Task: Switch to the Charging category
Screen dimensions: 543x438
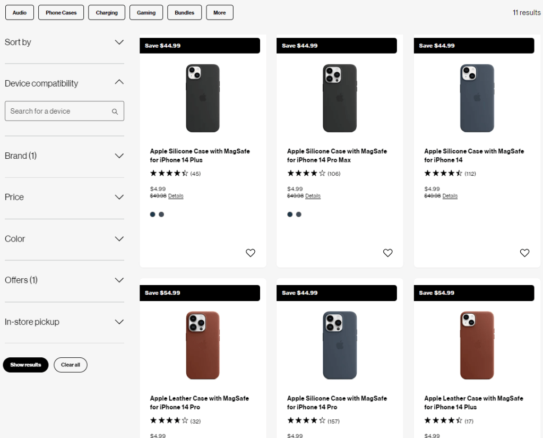Action: 107,13
